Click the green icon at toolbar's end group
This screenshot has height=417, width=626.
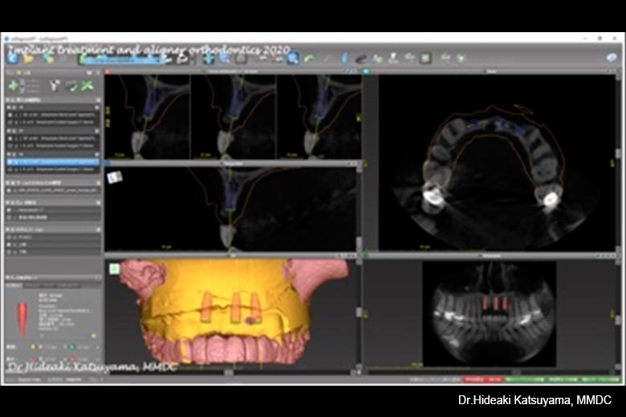[x=461, y=59]
